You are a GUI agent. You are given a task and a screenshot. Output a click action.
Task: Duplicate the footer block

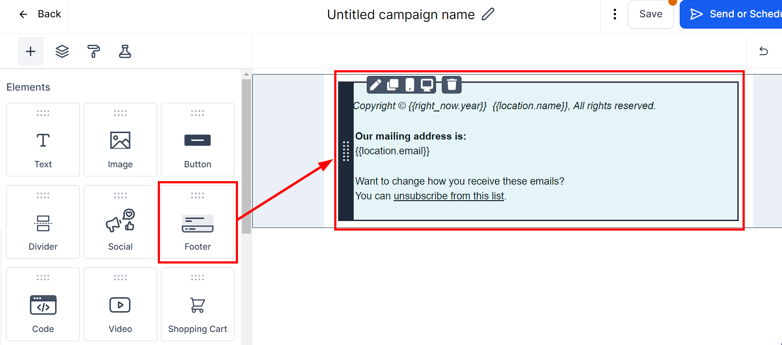pos(393,85)
